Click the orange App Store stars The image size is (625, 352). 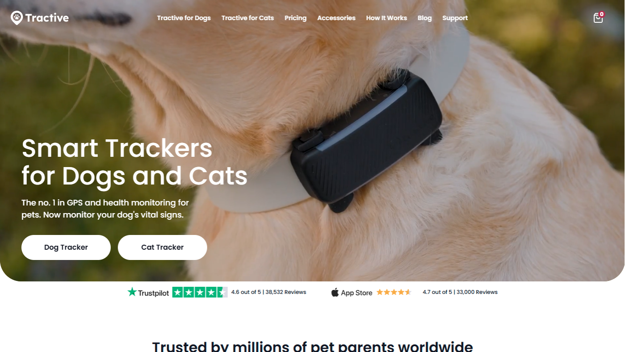(x=394, y=292)
